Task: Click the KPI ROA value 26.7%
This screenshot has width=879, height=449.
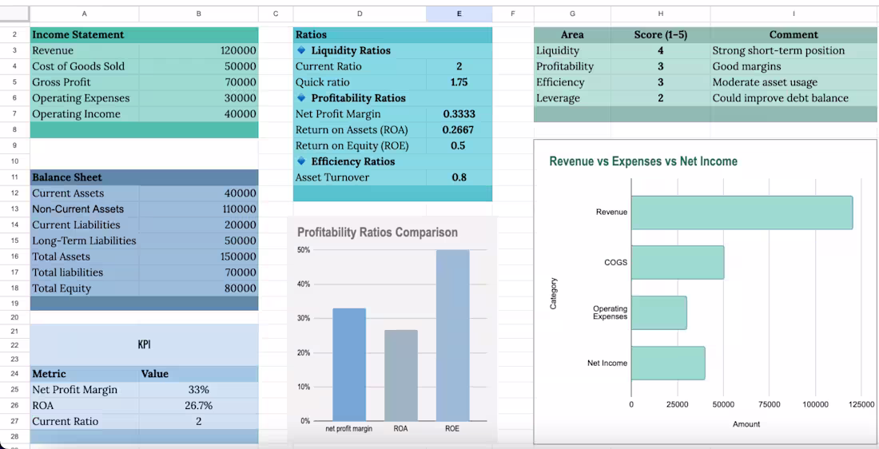Action: click(x=199, y=405)
